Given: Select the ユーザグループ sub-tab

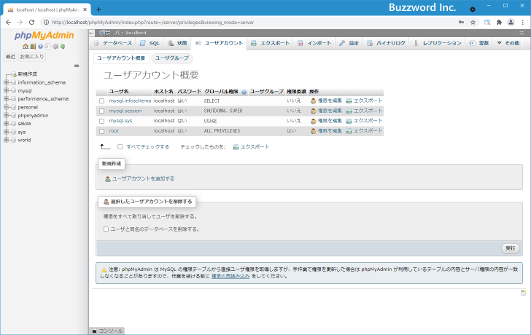Looking at the screenshot, I should coord(172,58).
